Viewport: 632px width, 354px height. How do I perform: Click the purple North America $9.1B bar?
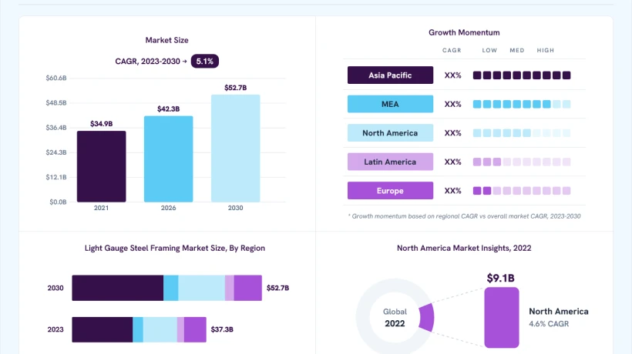[502, 317]
